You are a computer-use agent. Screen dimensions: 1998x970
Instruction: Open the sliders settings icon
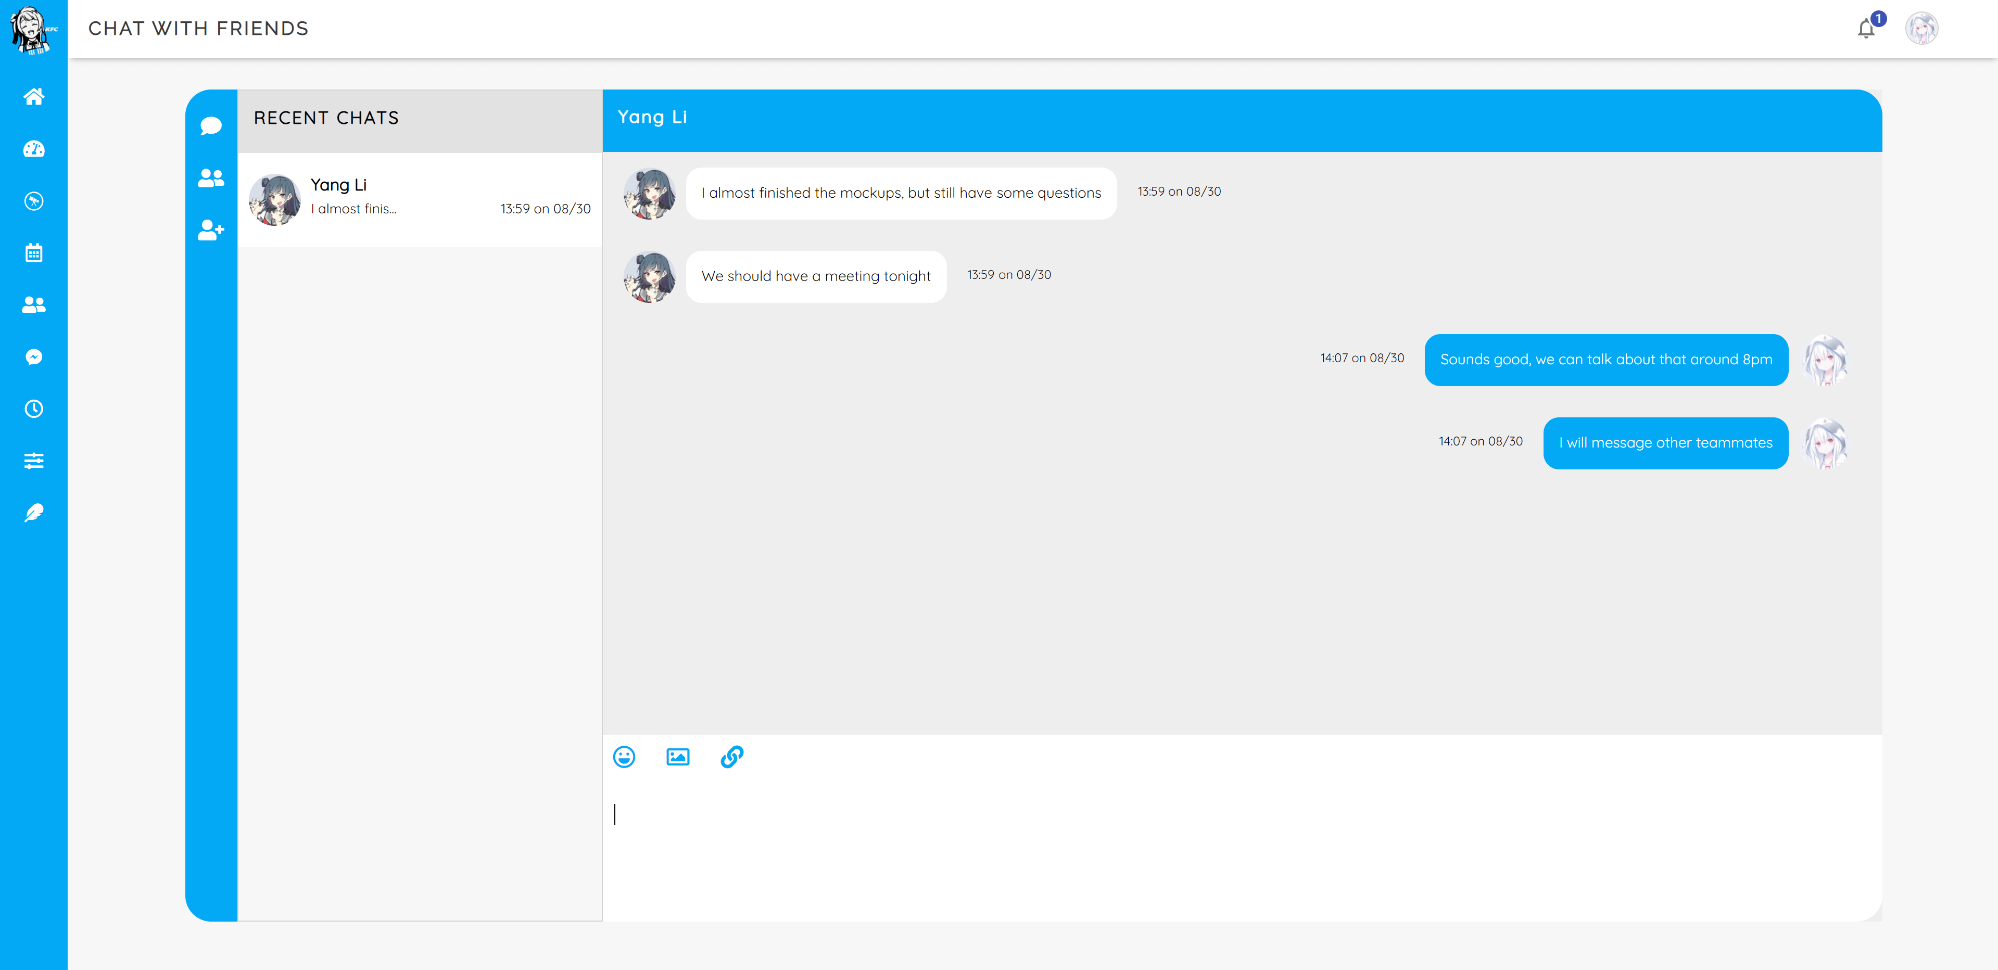(x=33, y=461)
